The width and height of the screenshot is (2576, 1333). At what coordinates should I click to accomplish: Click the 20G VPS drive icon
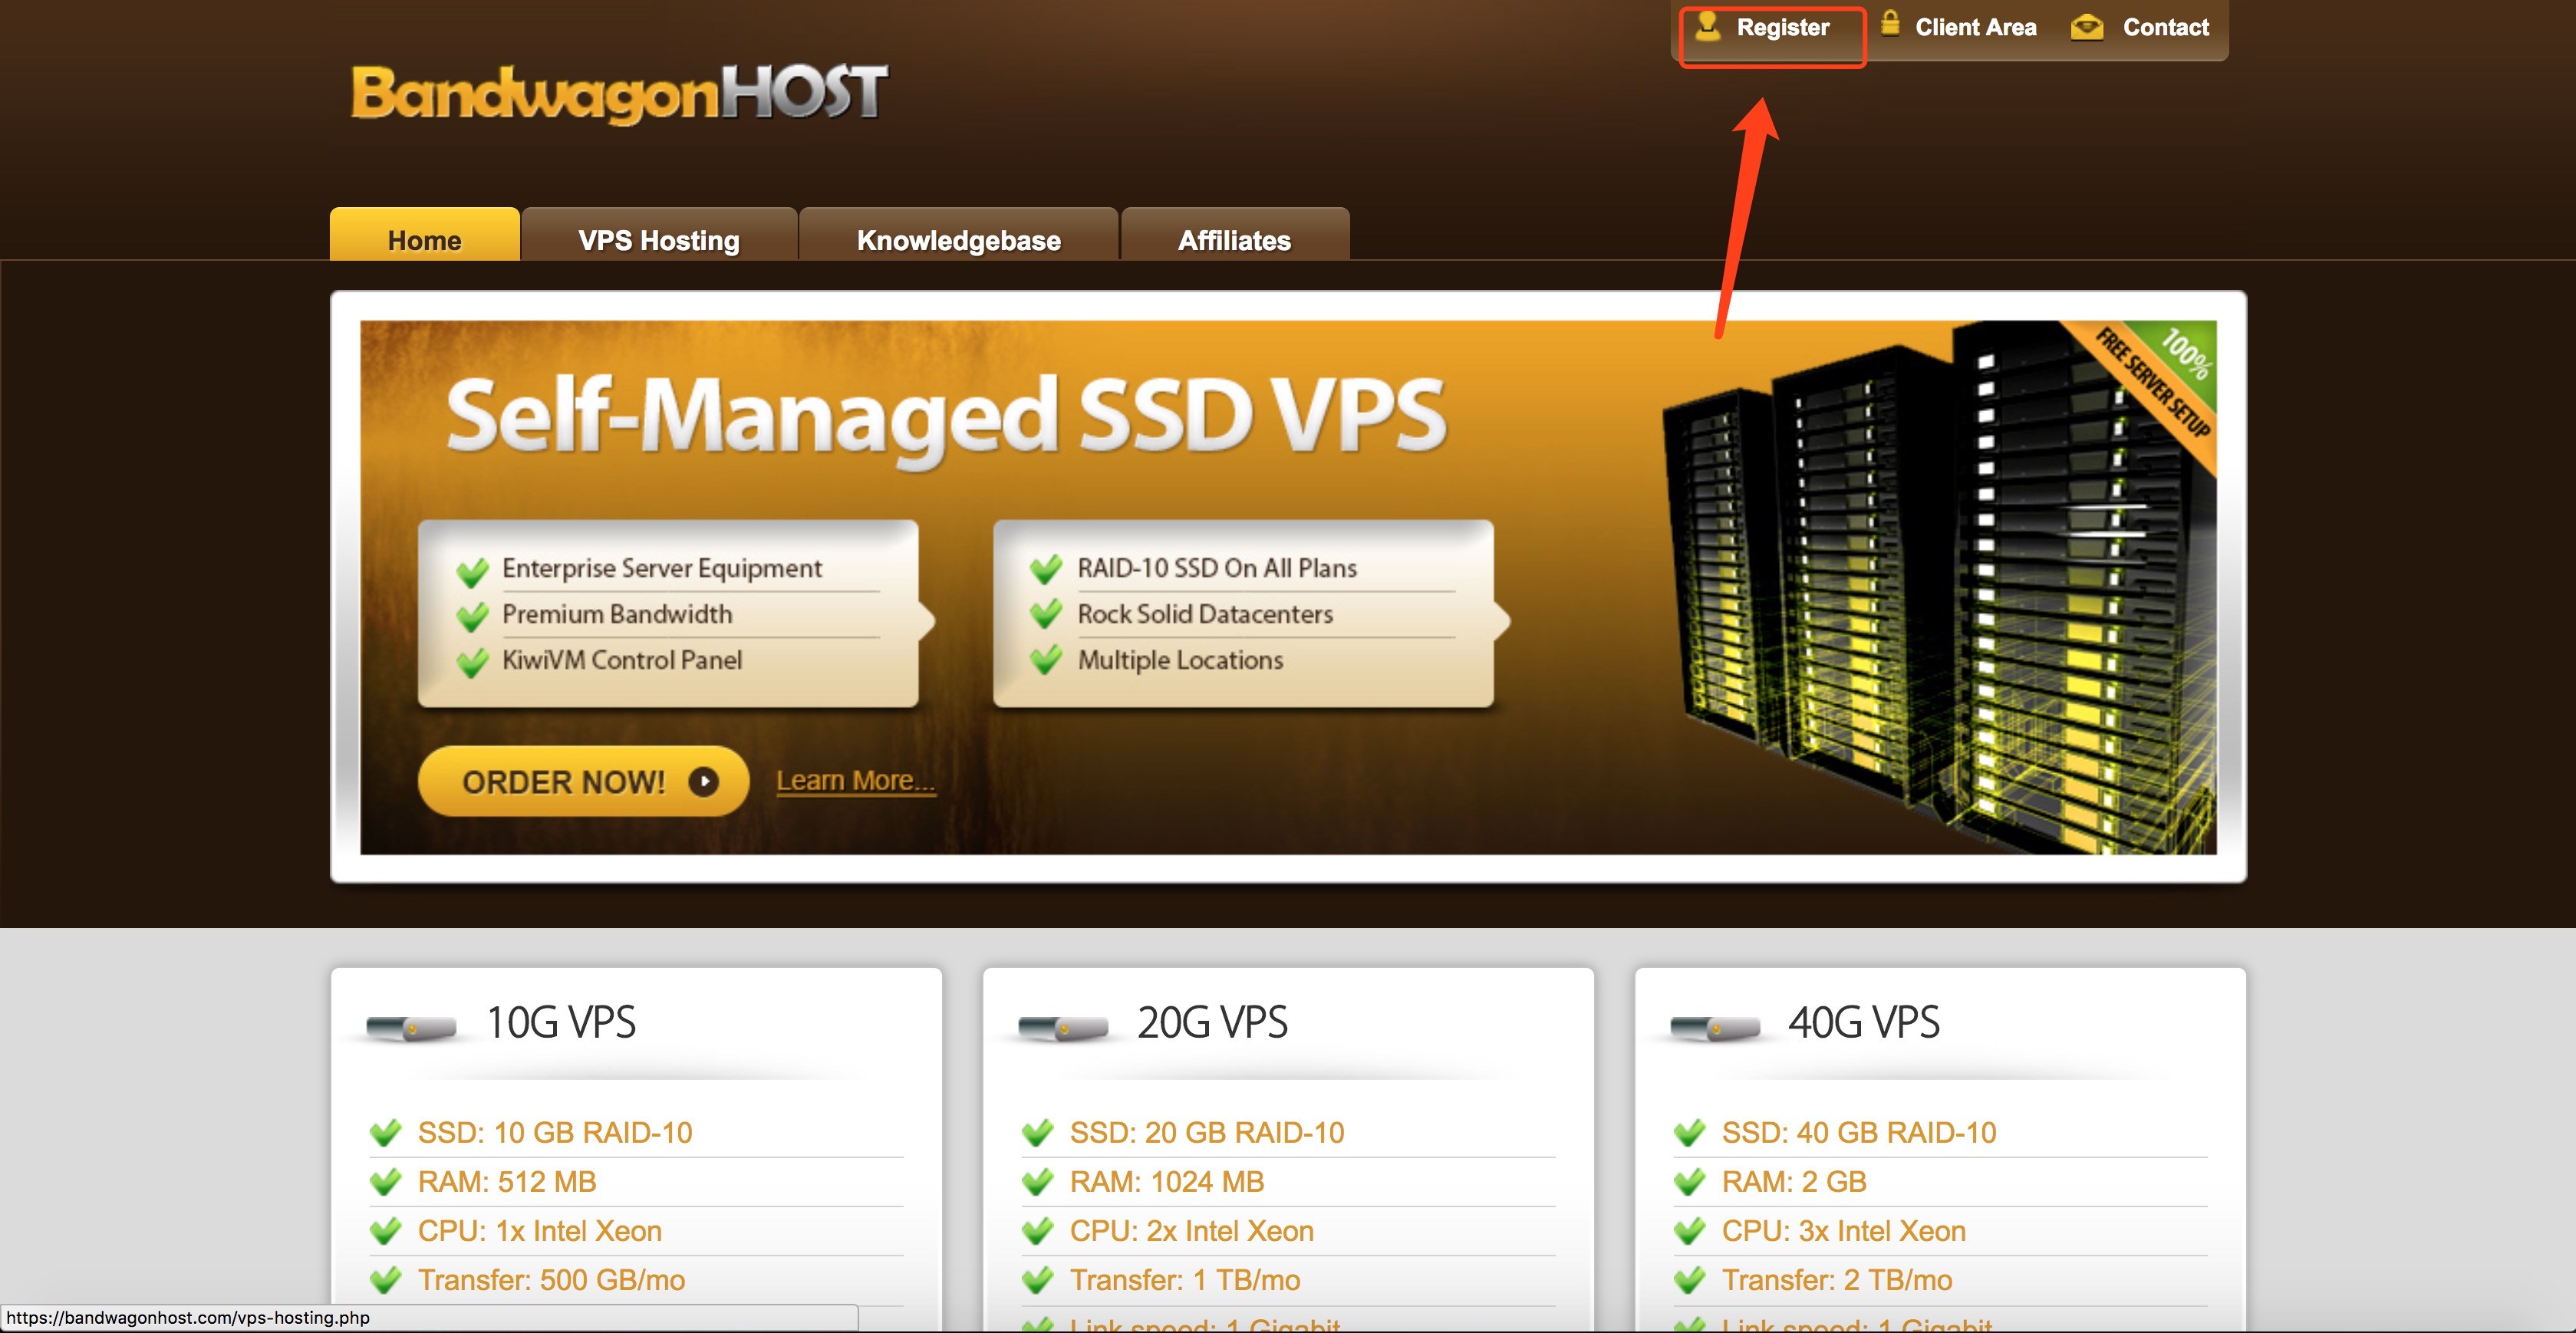pyautogui.click(x=1063, y=1027)
